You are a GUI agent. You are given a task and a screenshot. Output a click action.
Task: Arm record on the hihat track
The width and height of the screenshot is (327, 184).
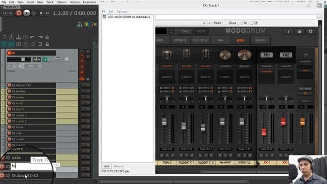pyautogui.click(x=9, y=127)
